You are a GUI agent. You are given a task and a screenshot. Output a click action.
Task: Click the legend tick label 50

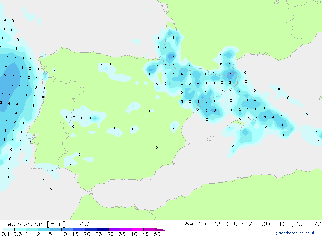[x=157, y=234]
